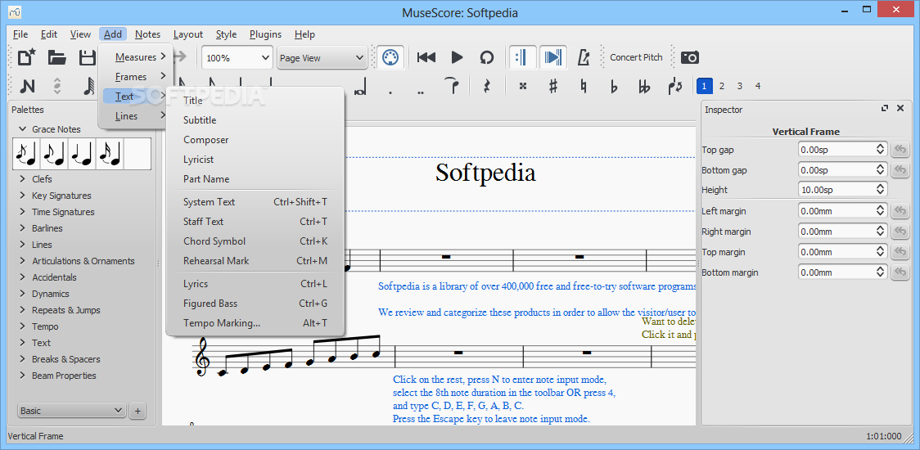Apply the double flat accidental

(644, 86)
